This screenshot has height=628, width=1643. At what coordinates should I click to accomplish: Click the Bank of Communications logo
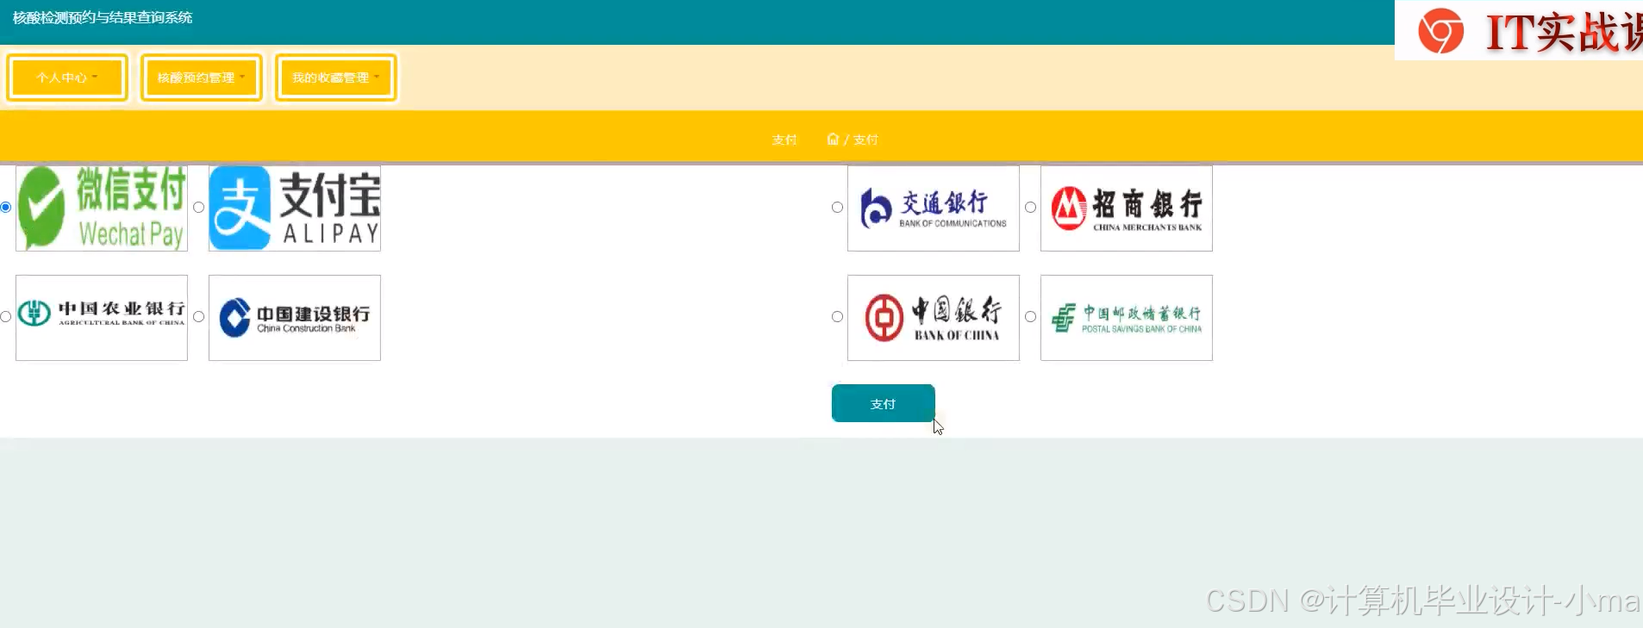point(934,208)
